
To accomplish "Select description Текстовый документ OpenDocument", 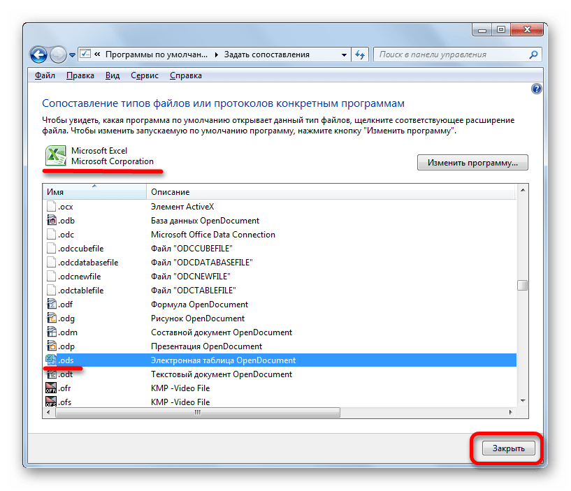I will 222,374.
